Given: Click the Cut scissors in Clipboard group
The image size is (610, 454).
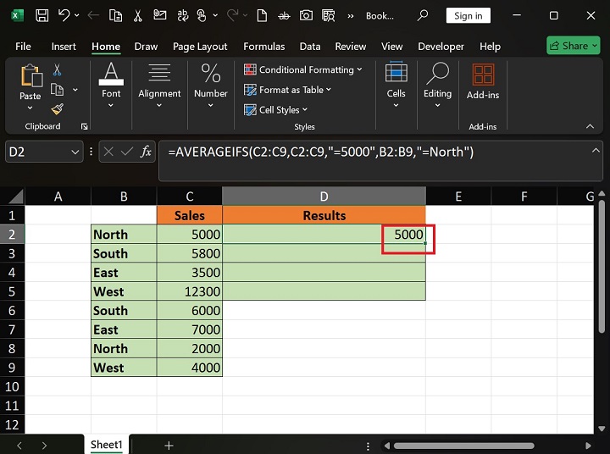Looking at the screenshot, I should [57, 70].
